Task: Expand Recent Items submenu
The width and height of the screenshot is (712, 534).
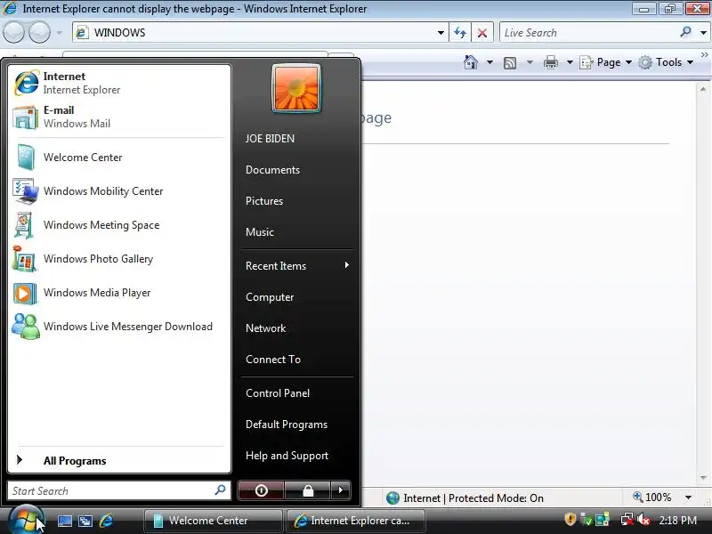Action: [x=297, y=265]
